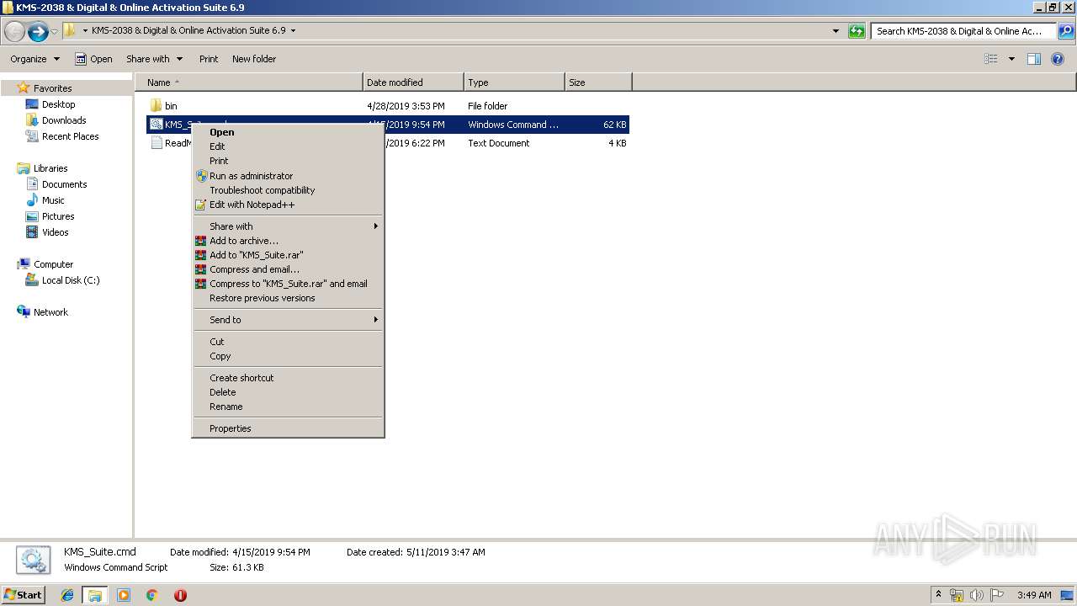Open Google Chrome from the taskbar
Viewport: 1077px width, 606px height.
(x=151, y=595)
